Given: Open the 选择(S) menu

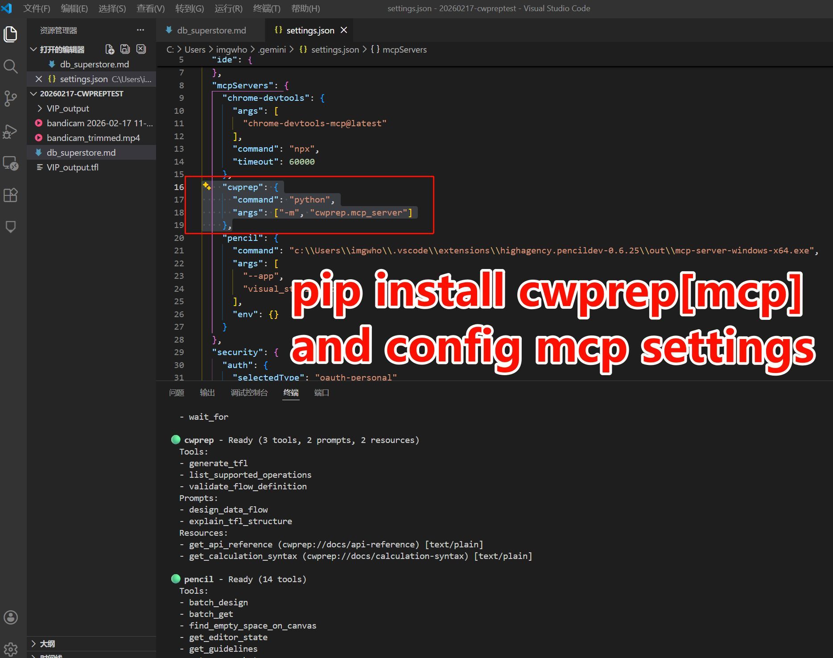Looking at the screenshot, I should pos(112,8).
